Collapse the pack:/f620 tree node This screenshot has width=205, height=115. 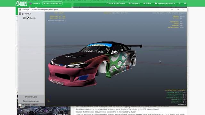coord(20,13)
